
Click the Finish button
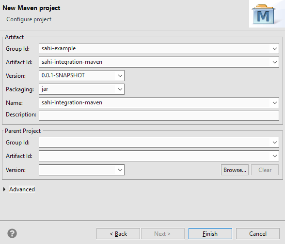point(210,234)
